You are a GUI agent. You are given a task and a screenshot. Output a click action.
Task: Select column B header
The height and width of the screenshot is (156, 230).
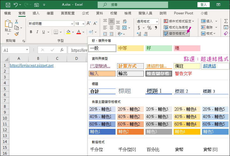(38, 59)
